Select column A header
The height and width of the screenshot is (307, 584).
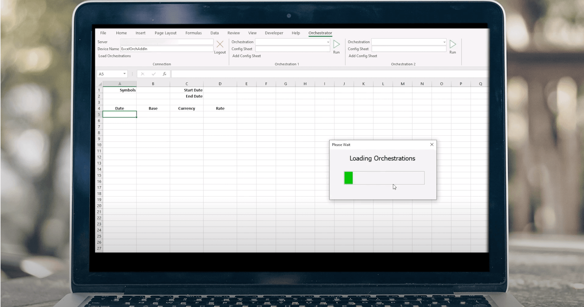point(119,84)
